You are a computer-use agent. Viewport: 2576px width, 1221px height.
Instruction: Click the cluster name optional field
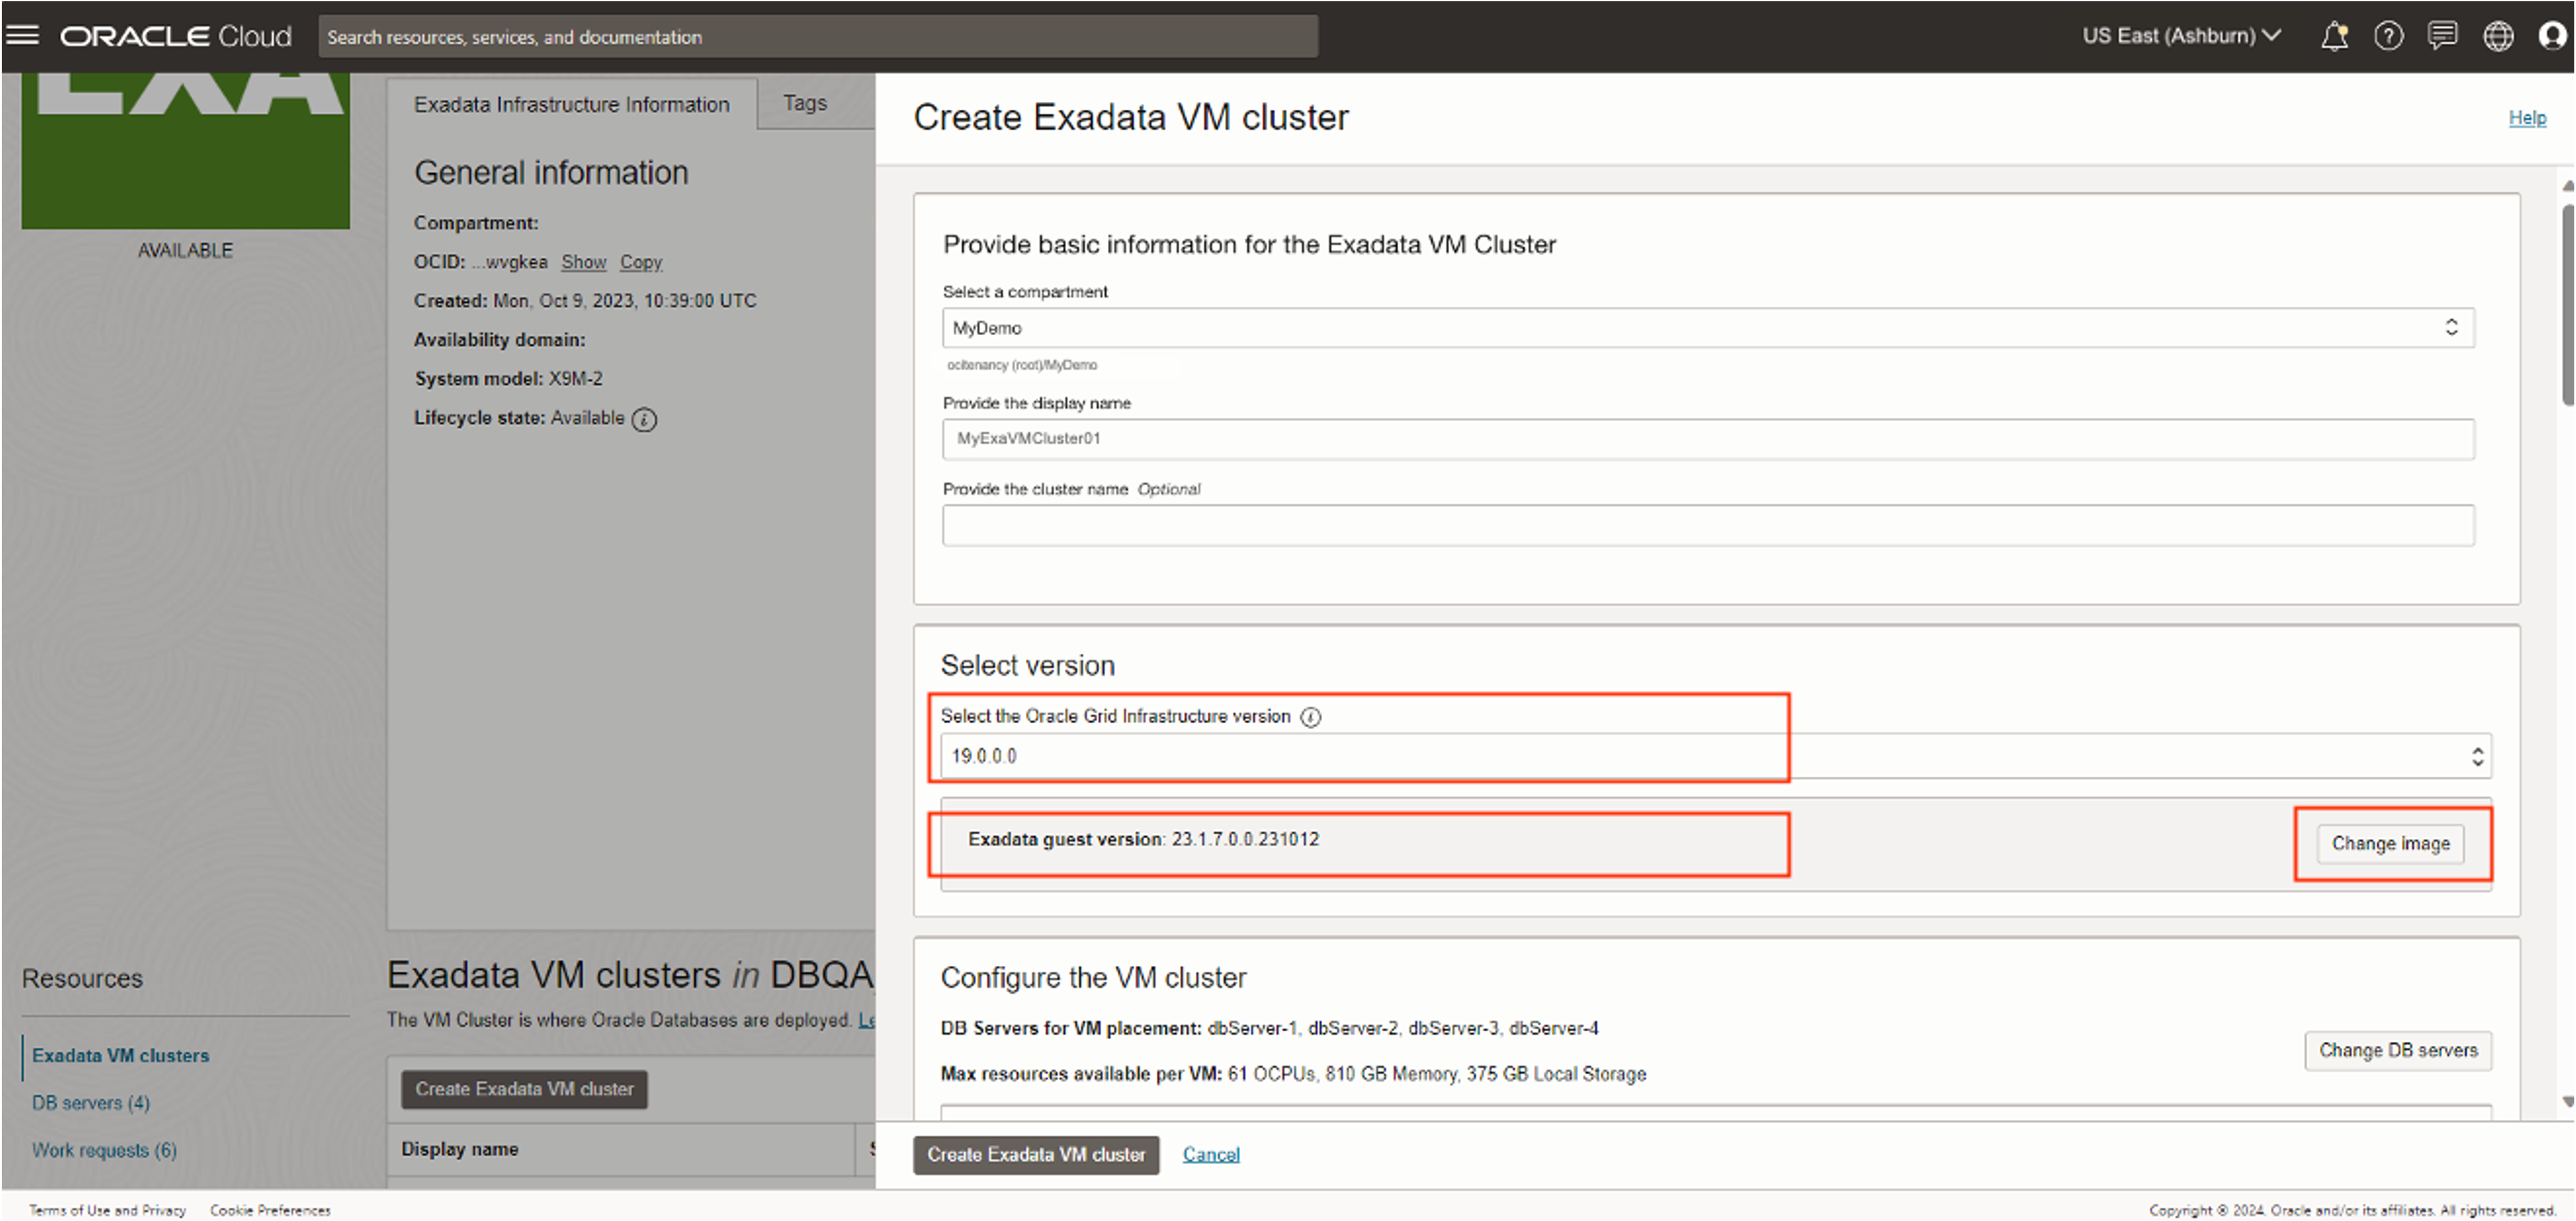(1708, 524)
